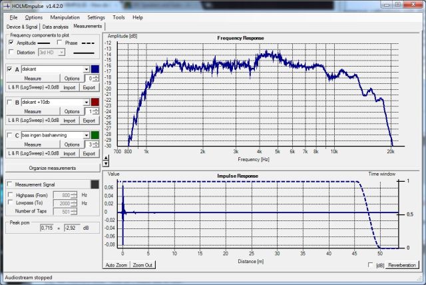The image size is (426, 285).
Task: Enable the Distortion checkbox
Action: [11, 52]
